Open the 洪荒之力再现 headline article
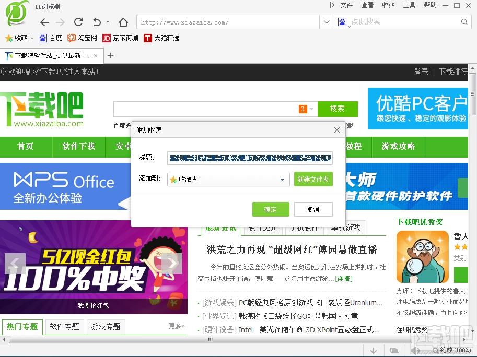Screen dimensions: 477x357 [292, 250]
